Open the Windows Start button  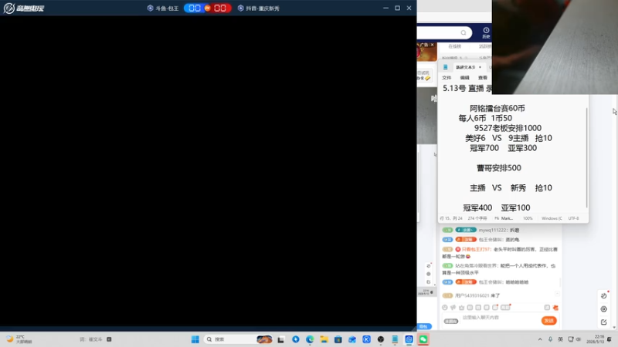pos(195,339)
